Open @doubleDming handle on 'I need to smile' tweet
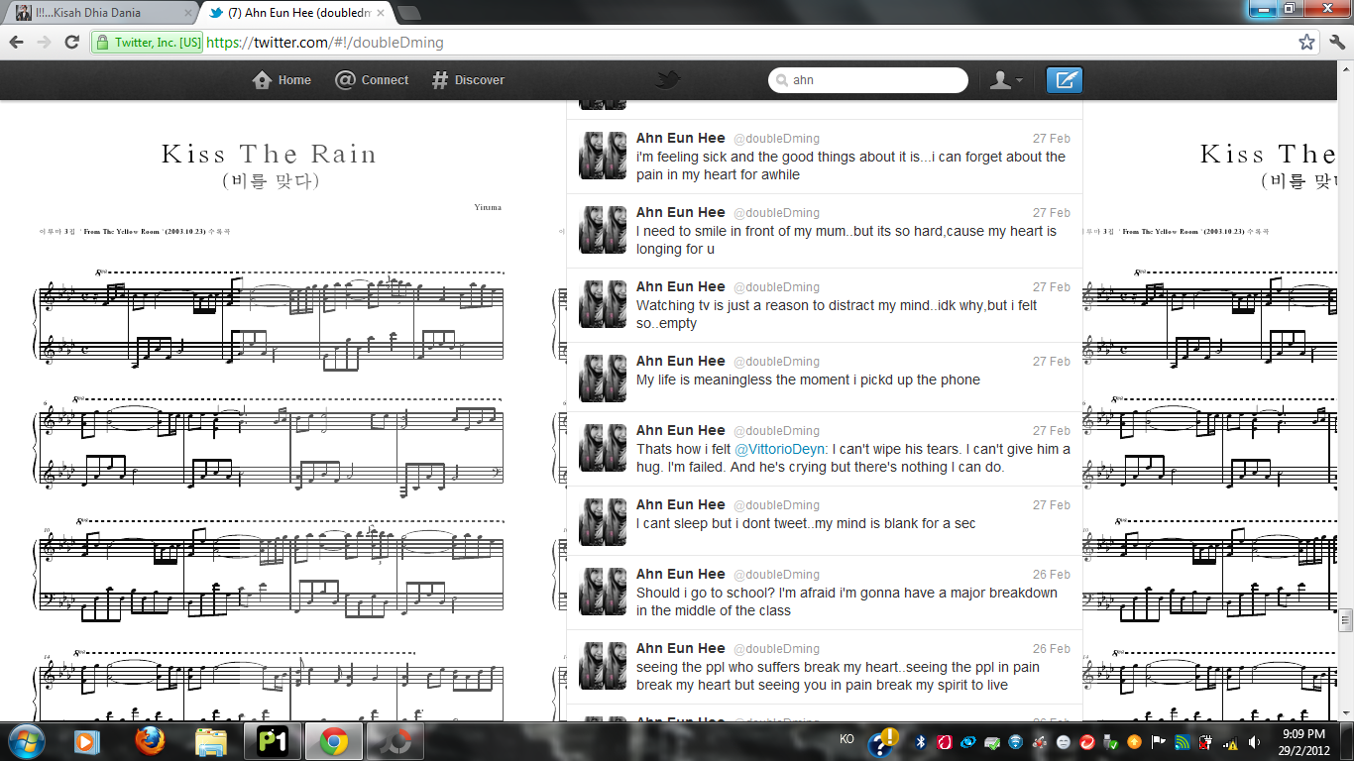This screenshot has width=1354, height=761. (x=776, y=213)
